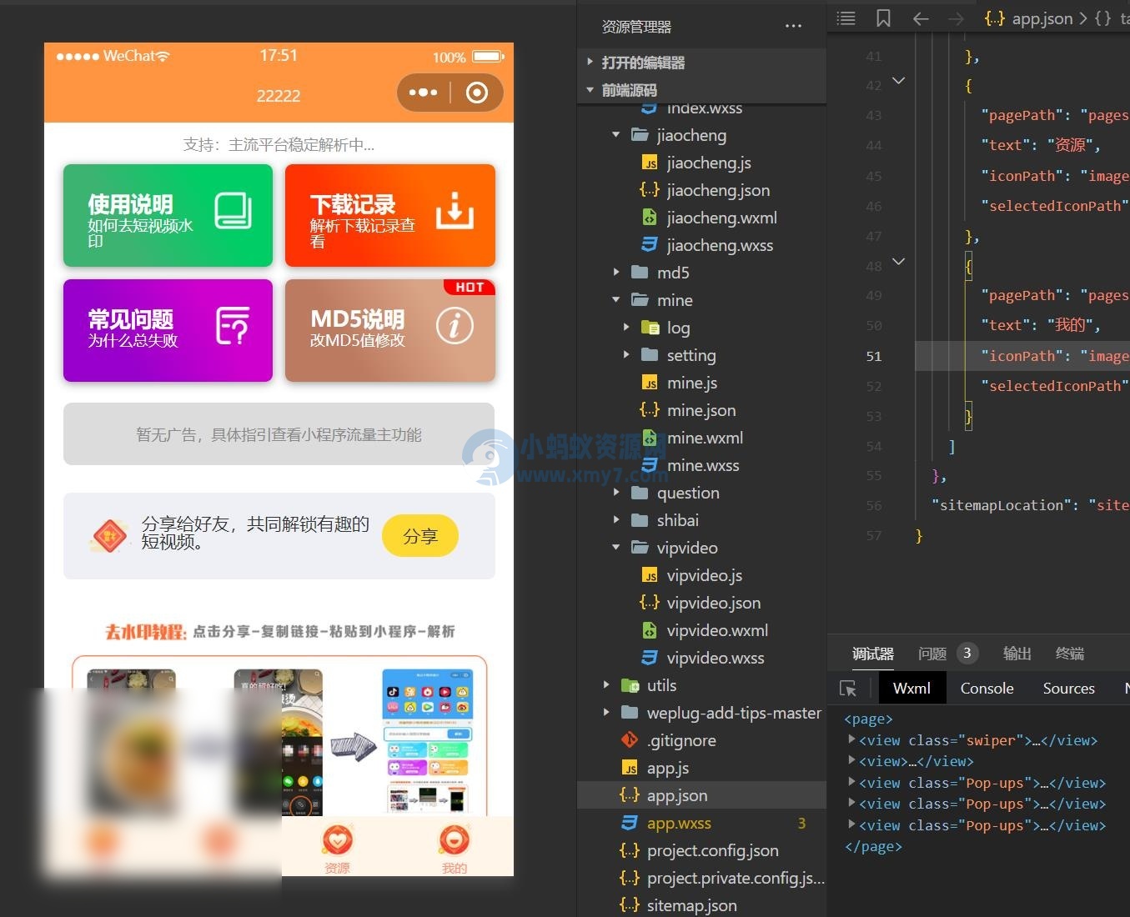
Task: Click the JS file icon next to mine.js
Action: tap(650, 383)
